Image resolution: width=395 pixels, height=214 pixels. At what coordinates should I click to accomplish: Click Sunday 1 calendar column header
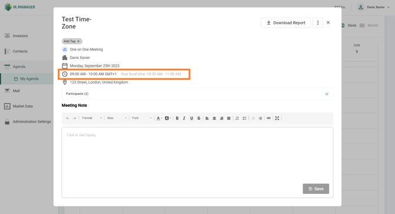click(x=357, y=48)
